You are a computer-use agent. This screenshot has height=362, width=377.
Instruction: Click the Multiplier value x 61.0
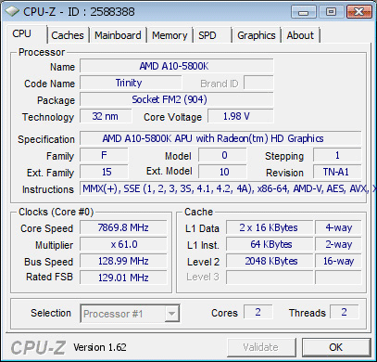pyautogui.click(x=123, y=244)
